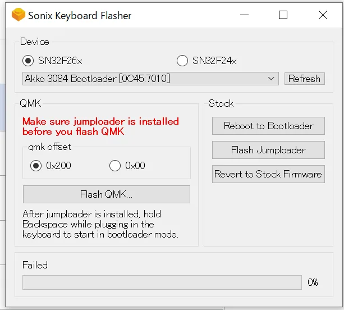This screenshot has height=310, width=344.
Task: Click the qmk offset group label
Action: coord(50,147)
